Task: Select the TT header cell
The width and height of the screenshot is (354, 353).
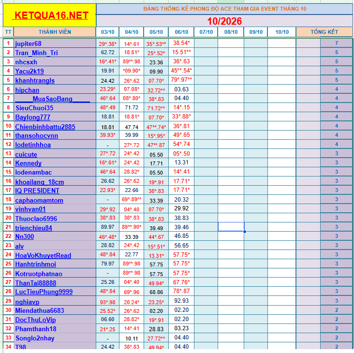Action: (x=8, y=32)
